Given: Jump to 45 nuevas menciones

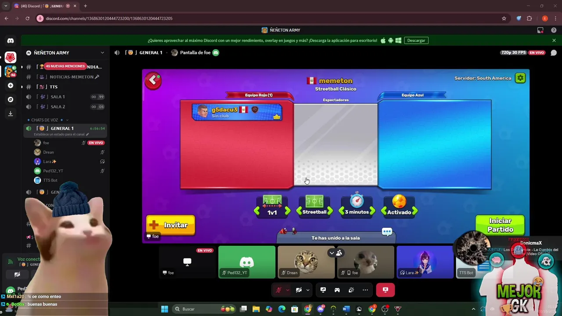Looking at the screenshot, I should point(65,66).
